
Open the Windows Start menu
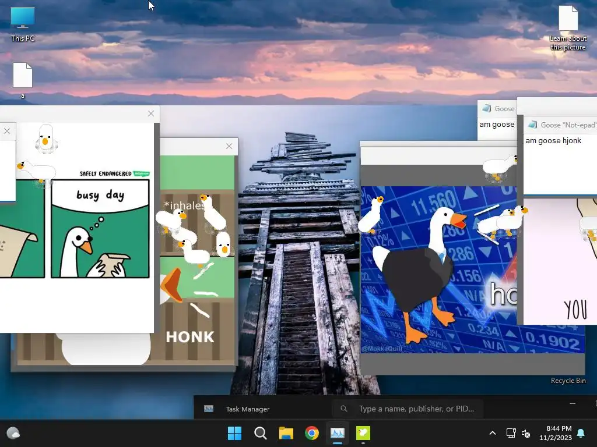[x=234, y=433]
